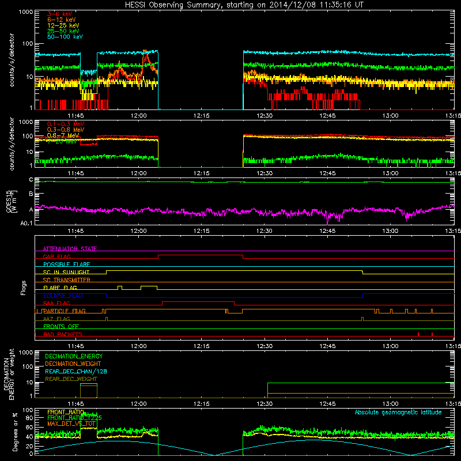Click the SAA_FLAG label
This screenshot has height=461, width=461.
point(56,303)
